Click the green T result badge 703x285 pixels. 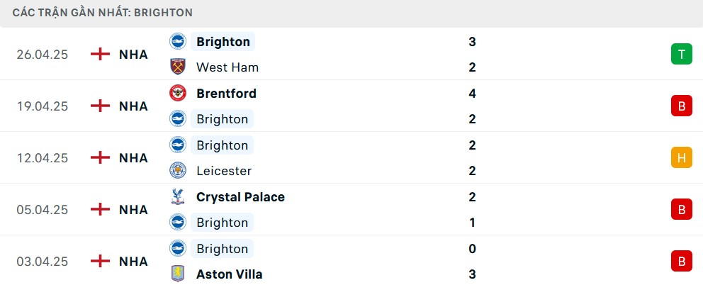682,55
